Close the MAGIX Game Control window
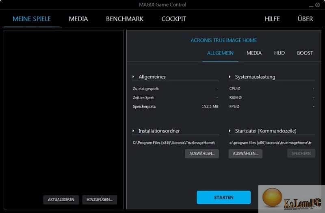The width and height of the screenshot is (325, 213). coord(318,5)
